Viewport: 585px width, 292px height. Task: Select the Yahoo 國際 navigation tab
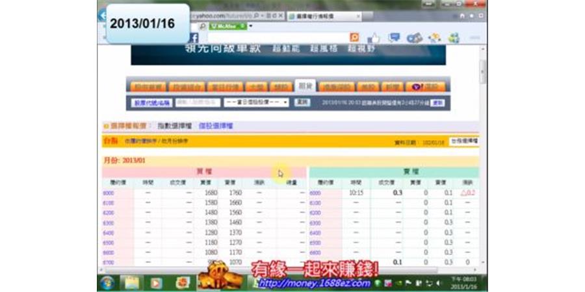pyautogui.click(x=421, y=86)
